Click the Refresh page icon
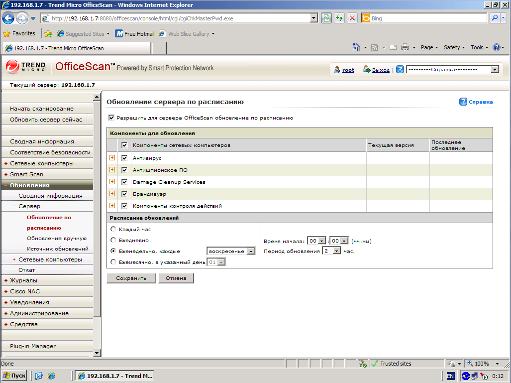Screen dimensions: 511x383 pyautogui.click(x=339, y=18)
